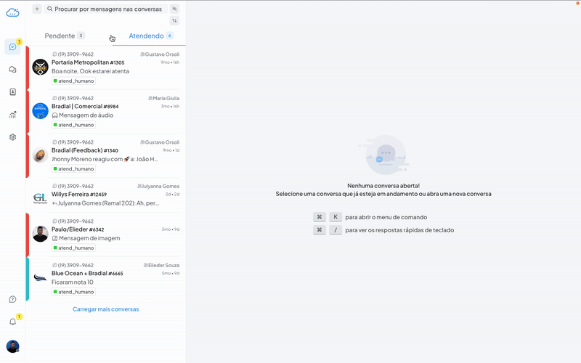Viewport: 581px width, 363px height.
Task: Click Carregar mais conversas link
Action: point(105,309)
